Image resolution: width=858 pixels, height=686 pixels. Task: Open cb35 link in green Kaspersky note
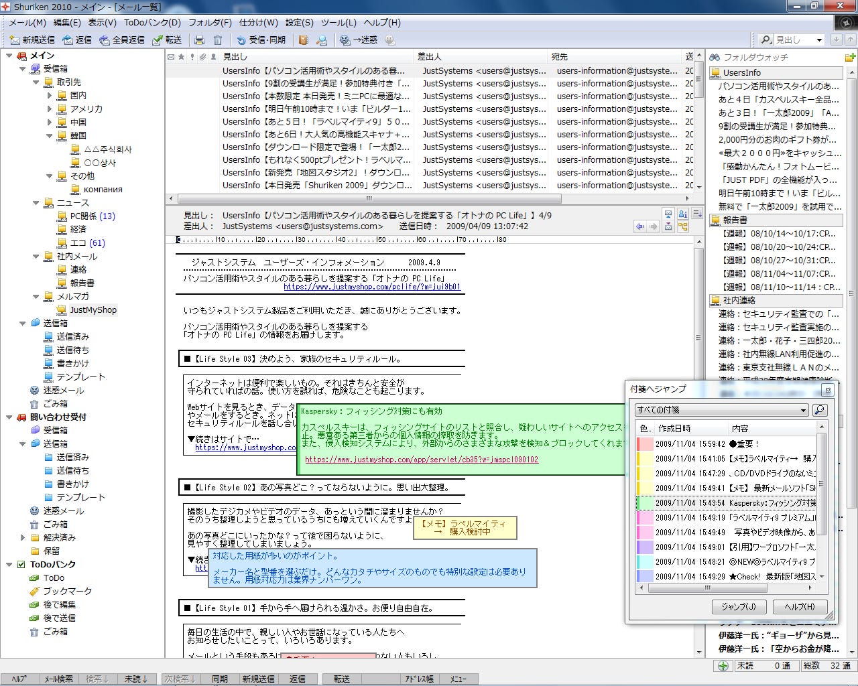point(422,460)
